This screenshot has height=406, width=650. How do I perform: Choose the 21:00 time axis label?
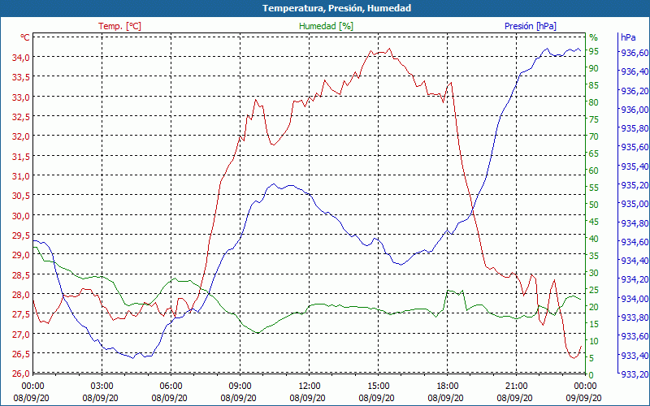(516, 387)
